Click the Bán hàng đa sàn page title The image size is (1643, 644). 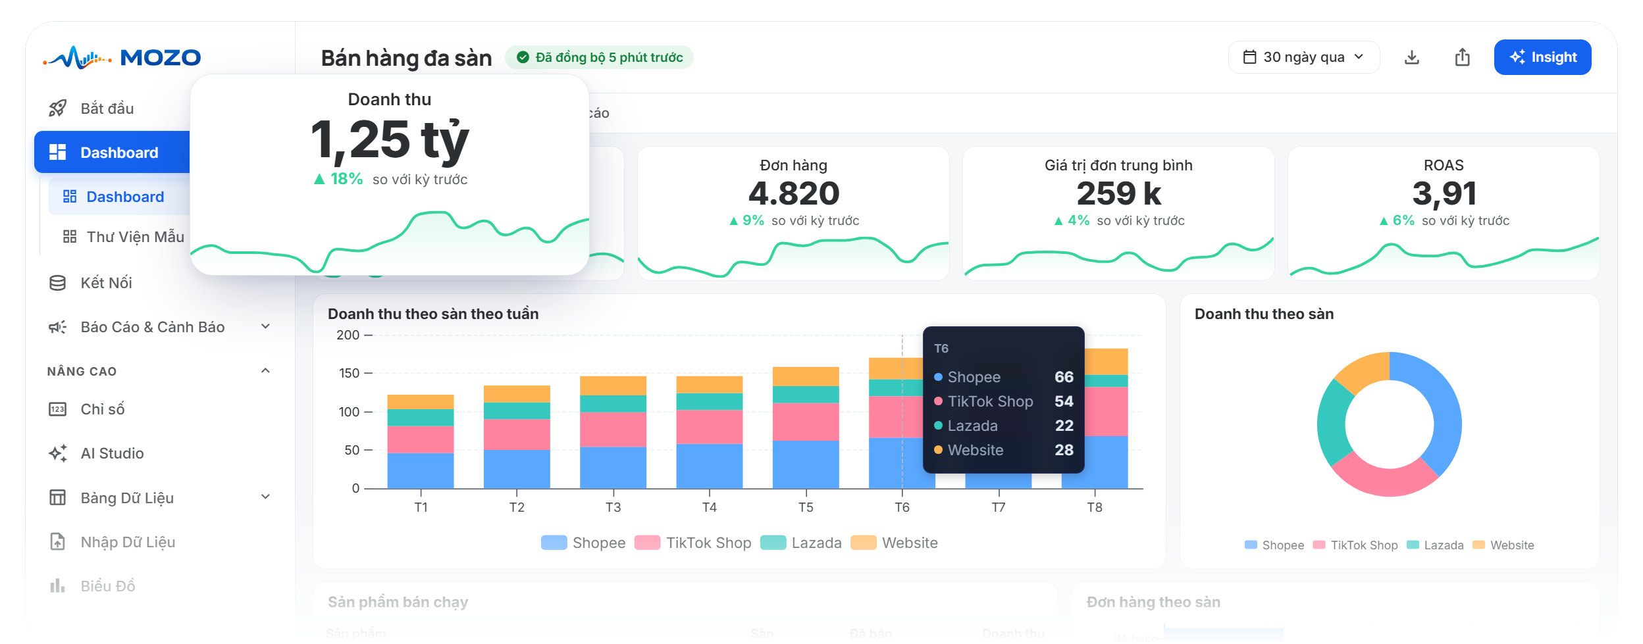click(x=407, y=58)
